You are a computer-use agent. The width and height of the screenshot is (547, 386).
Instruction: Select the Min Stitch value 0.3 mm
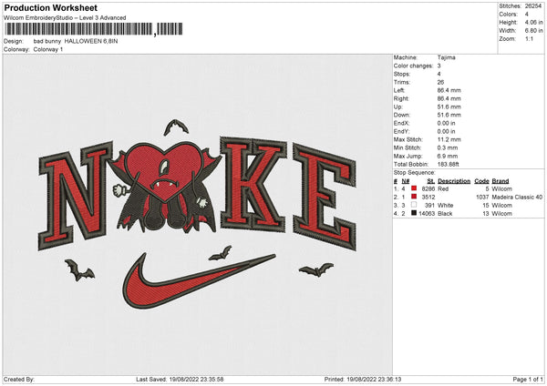pyautogui.click(x=448, y=148)
